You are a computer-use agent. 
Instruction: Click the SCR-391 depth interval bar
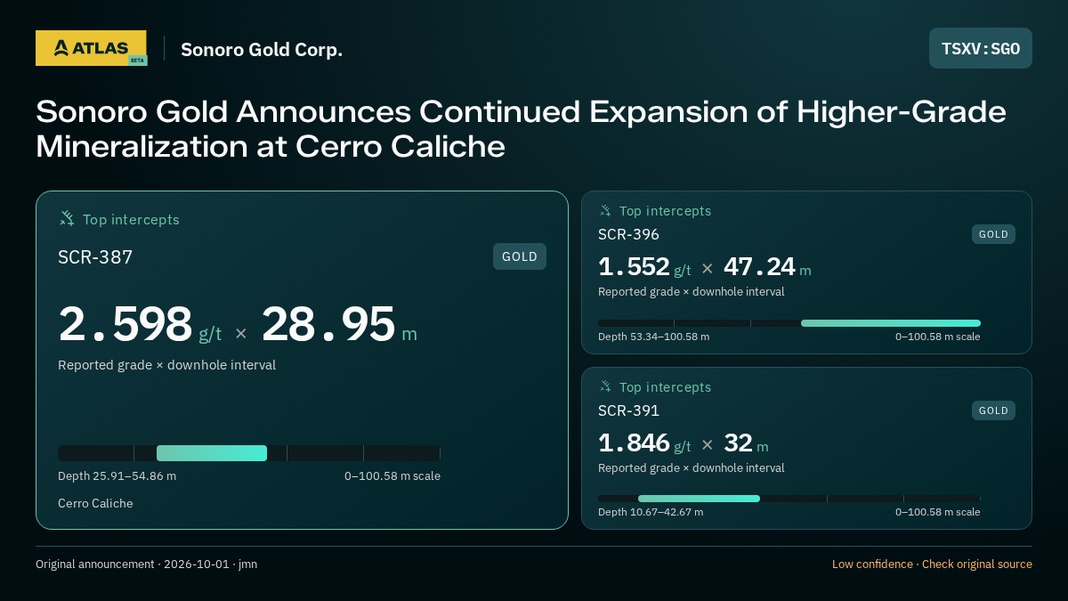point(789,499)
